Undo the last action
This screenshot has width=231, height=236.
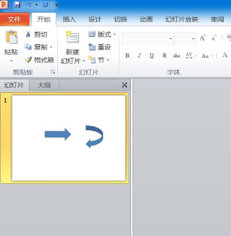[29, 4]
